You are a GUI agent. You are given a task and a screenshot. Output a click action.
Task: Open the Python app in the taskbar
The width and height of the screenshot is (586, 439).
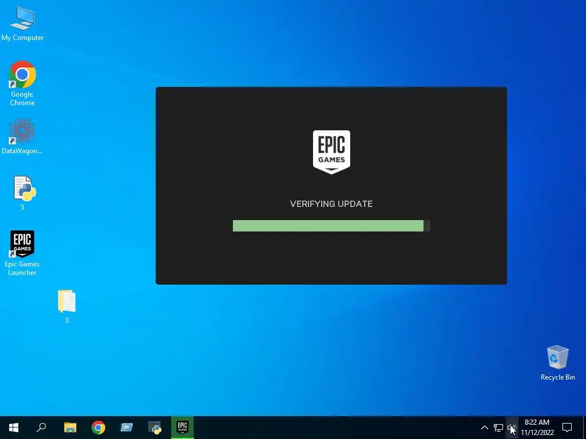155,428
